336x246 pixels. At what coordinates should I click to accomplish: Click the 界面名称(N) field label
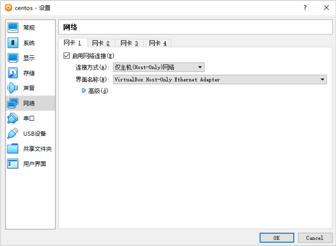(92, 79)
